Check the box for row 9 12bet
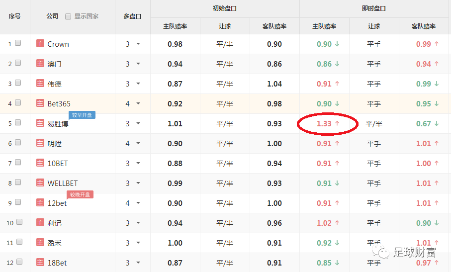Screen dimensions: 451x272 18,202
